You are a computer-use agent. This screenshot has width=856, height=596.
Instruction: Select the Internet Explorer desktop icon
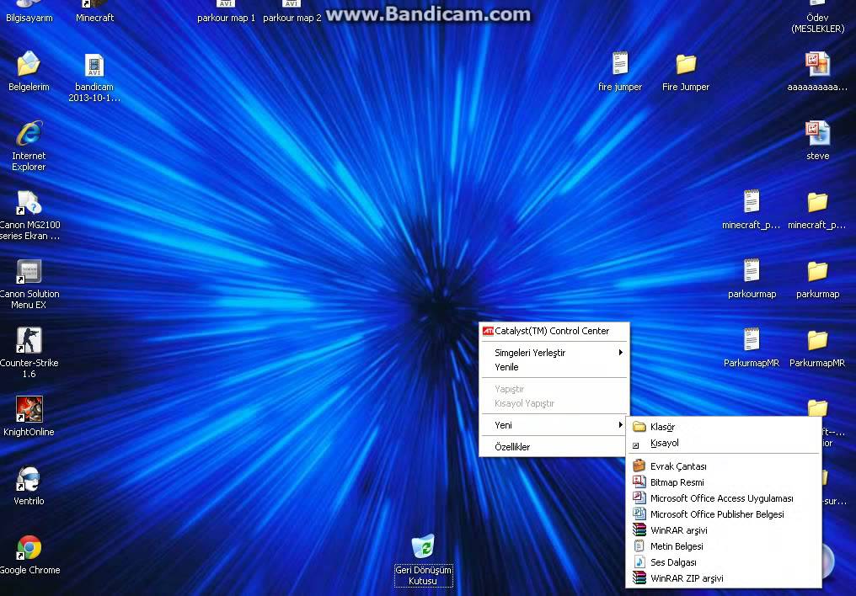pyautogui.click(x=29, y=133)
